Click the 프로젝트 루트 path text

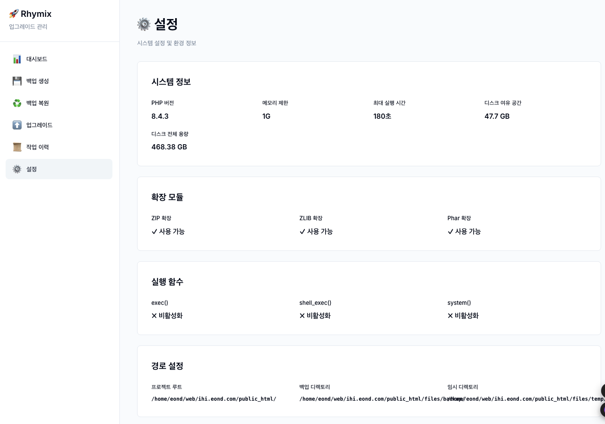(214, 399)
